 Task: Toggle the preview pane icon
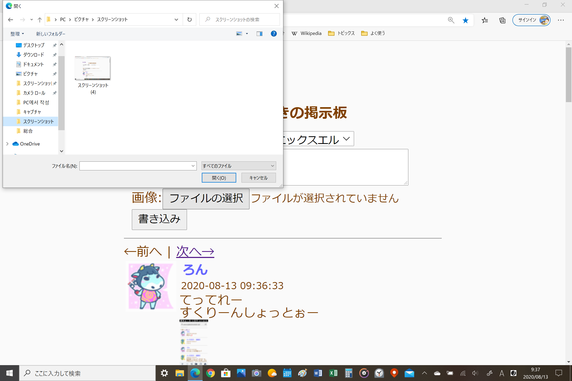(259, 34)
